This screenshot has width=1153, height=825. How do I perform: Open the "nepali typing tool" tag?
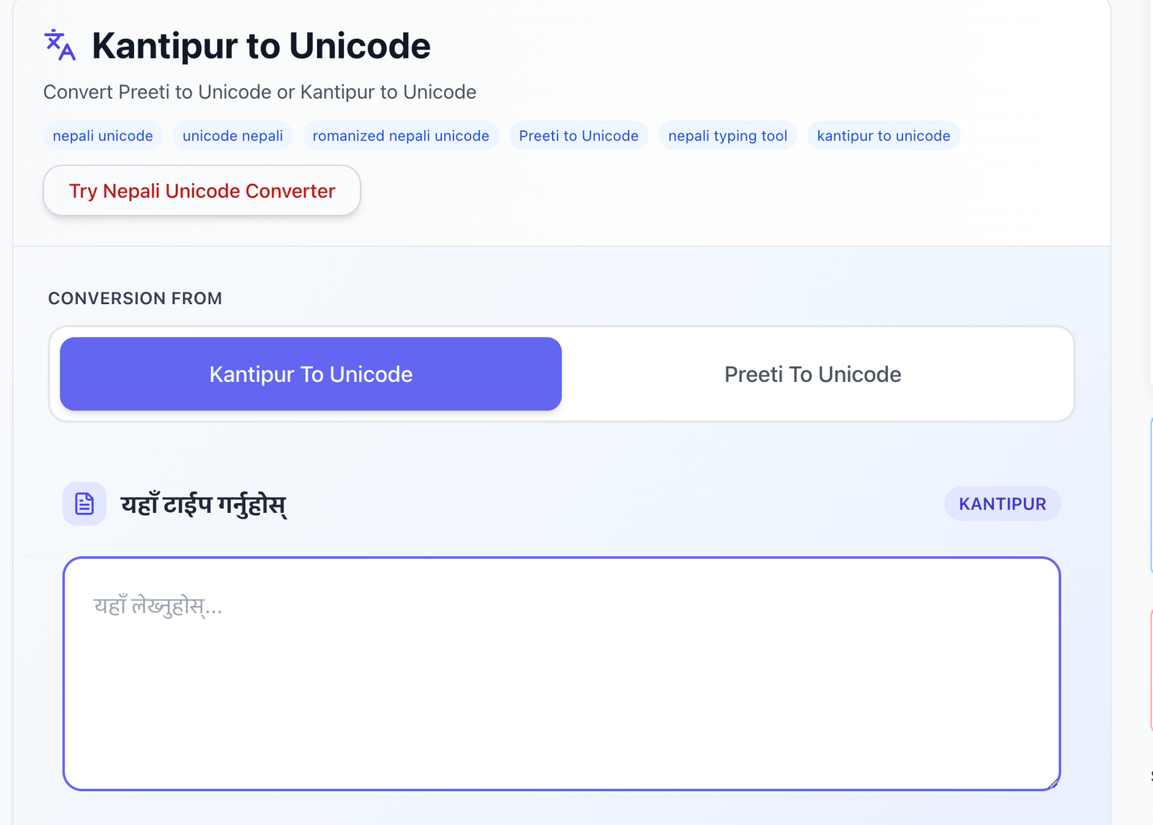pos(728,135)
